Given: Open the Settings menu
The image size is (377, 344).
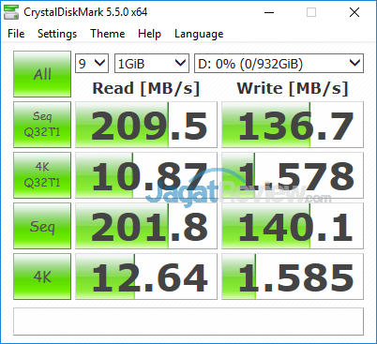Looking at the screenshot, I should point(57,34).
